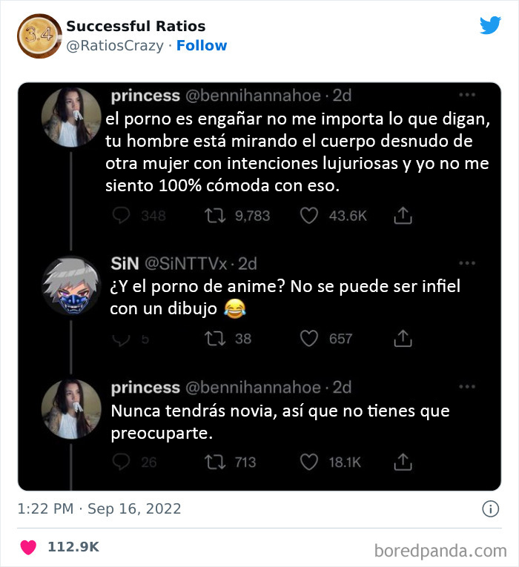Click heart icon showing 18.1K likes
Screen dimensions: 519x567
click(310, 462)
